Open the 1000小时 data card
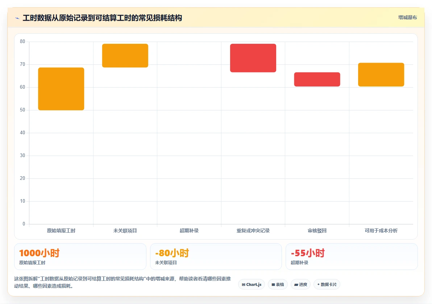 click(x=80, y=256)
